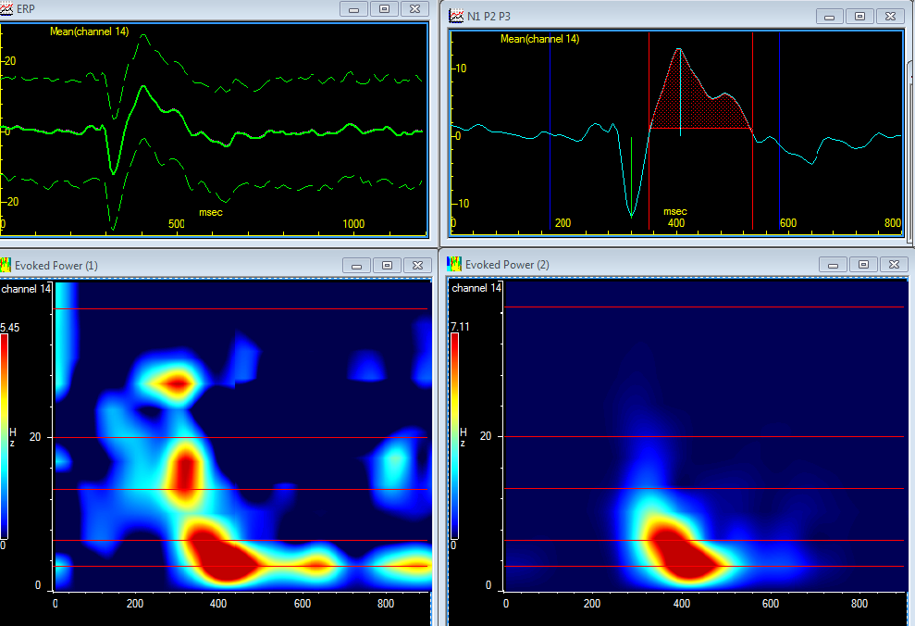Image resolution: width=915 pixels, height=626 pixels.
Task: Open Evoked Power (1) window system icon
Action: click(6, 266)
